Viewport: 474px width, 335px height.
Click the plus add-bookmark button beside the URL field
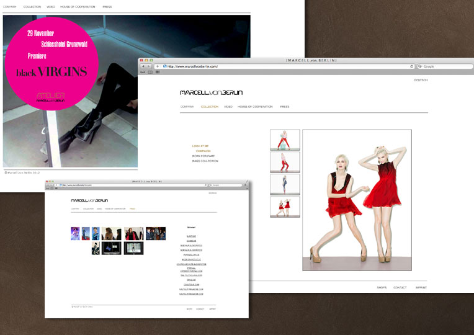pyautogui.click(x=157, y=66)
